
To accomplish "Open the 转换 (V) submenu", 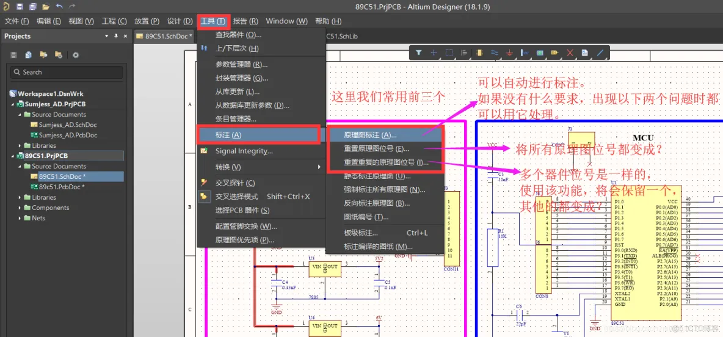I will tap(261, 167).
